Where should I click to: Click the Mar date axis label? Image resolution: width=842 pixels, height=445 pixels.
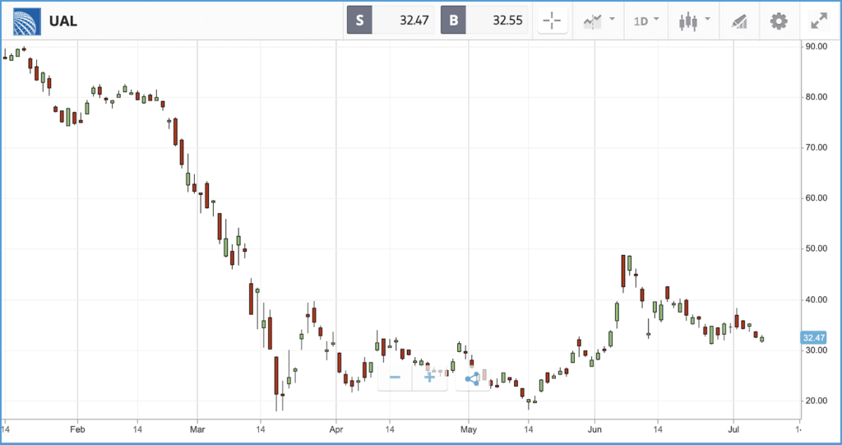coord(197,429)
